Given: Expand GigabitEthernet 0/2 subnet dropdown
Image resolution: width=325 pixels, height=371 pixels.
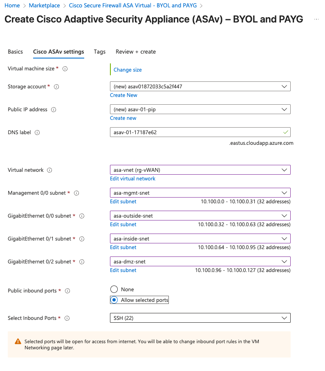Looking at the screenshot, I should [200, 262].
